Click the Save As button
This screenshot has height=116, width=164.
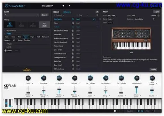tap(153, 70)
